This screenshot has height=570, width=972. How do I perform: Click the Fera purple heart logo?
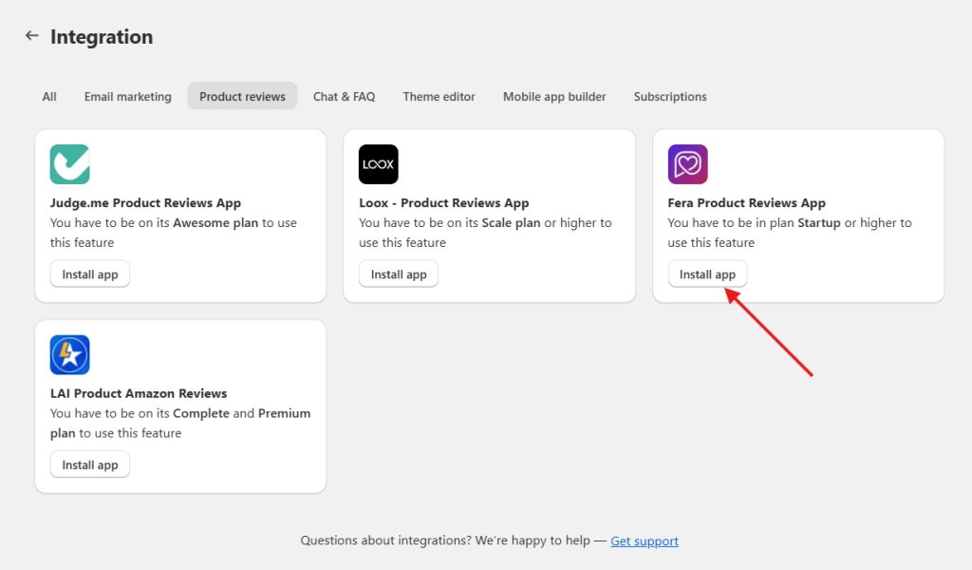pyautogui.click(x=687, y=164)
